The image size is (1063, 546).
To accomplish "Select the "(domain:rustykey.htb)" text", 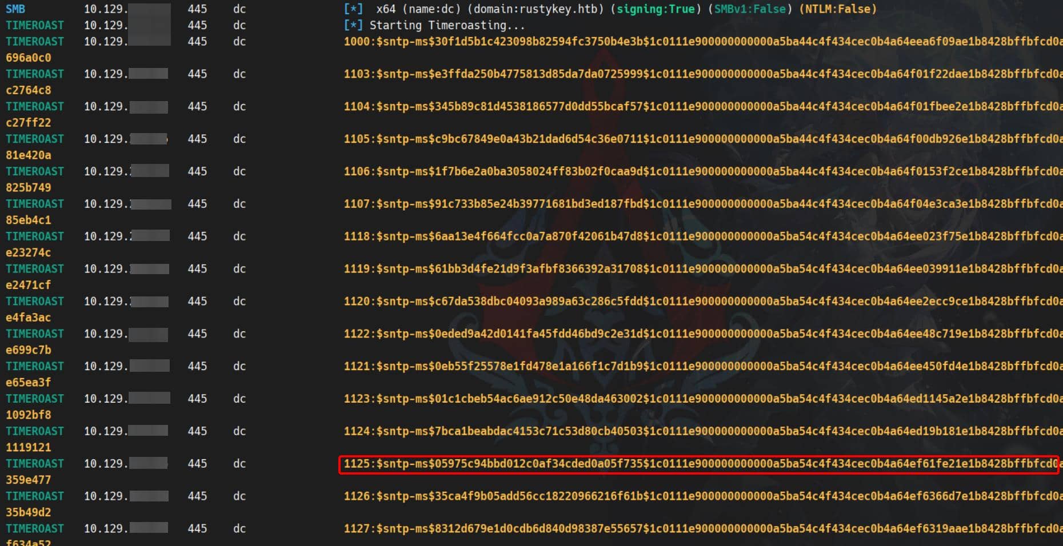I will tap(536, 9).
